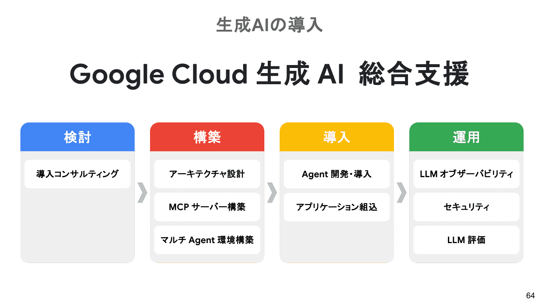Click the chevron arrow between 構築 and 導入
This screenshot has width=544, height=306.
[x=272, y=193]
